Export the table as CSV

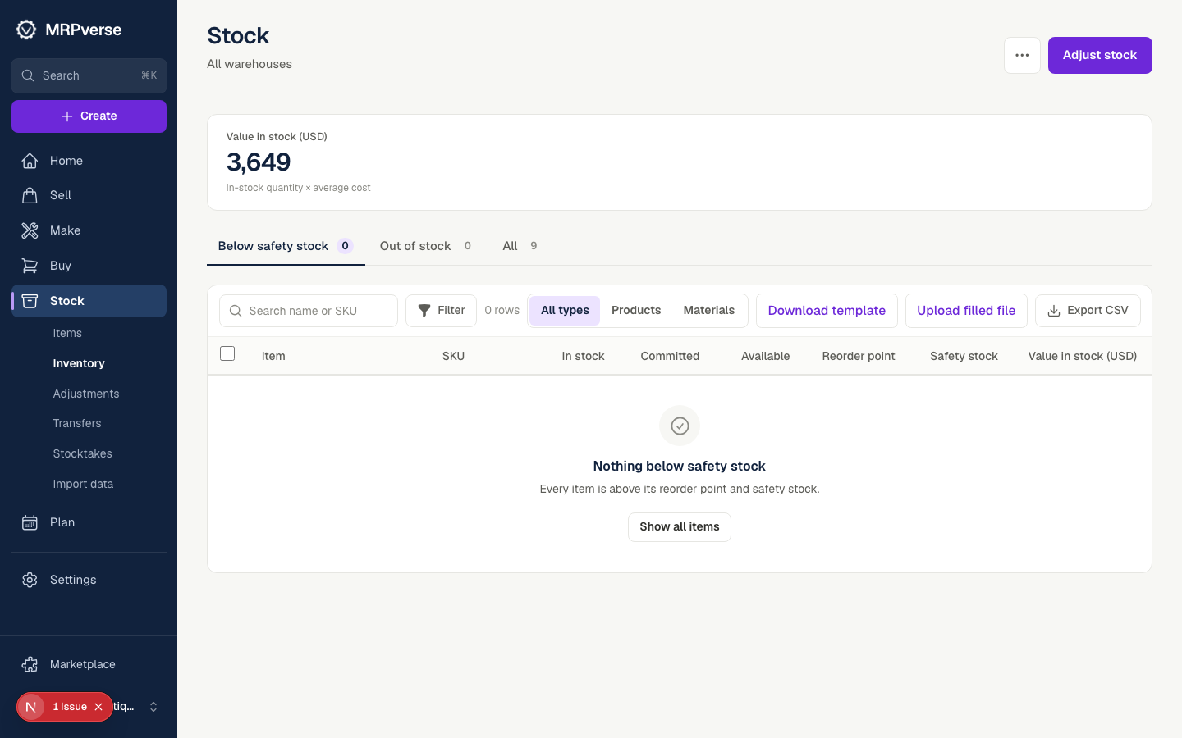click(1088, 311)
